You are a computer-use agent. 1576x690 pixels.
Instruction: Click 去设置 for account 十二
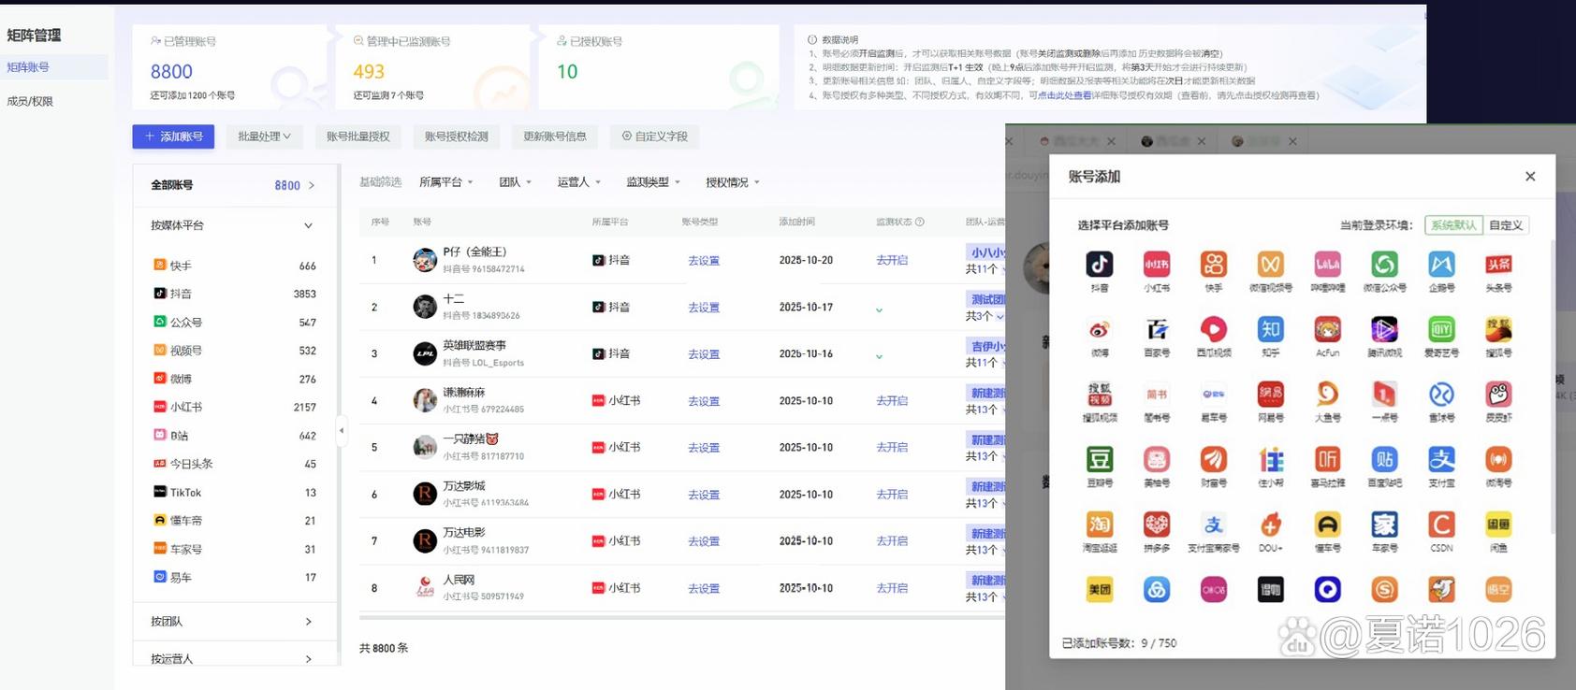704,308
